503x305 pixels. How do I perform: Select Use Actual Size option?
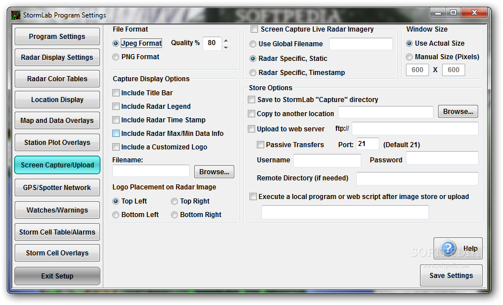click(x=409, y=43)
